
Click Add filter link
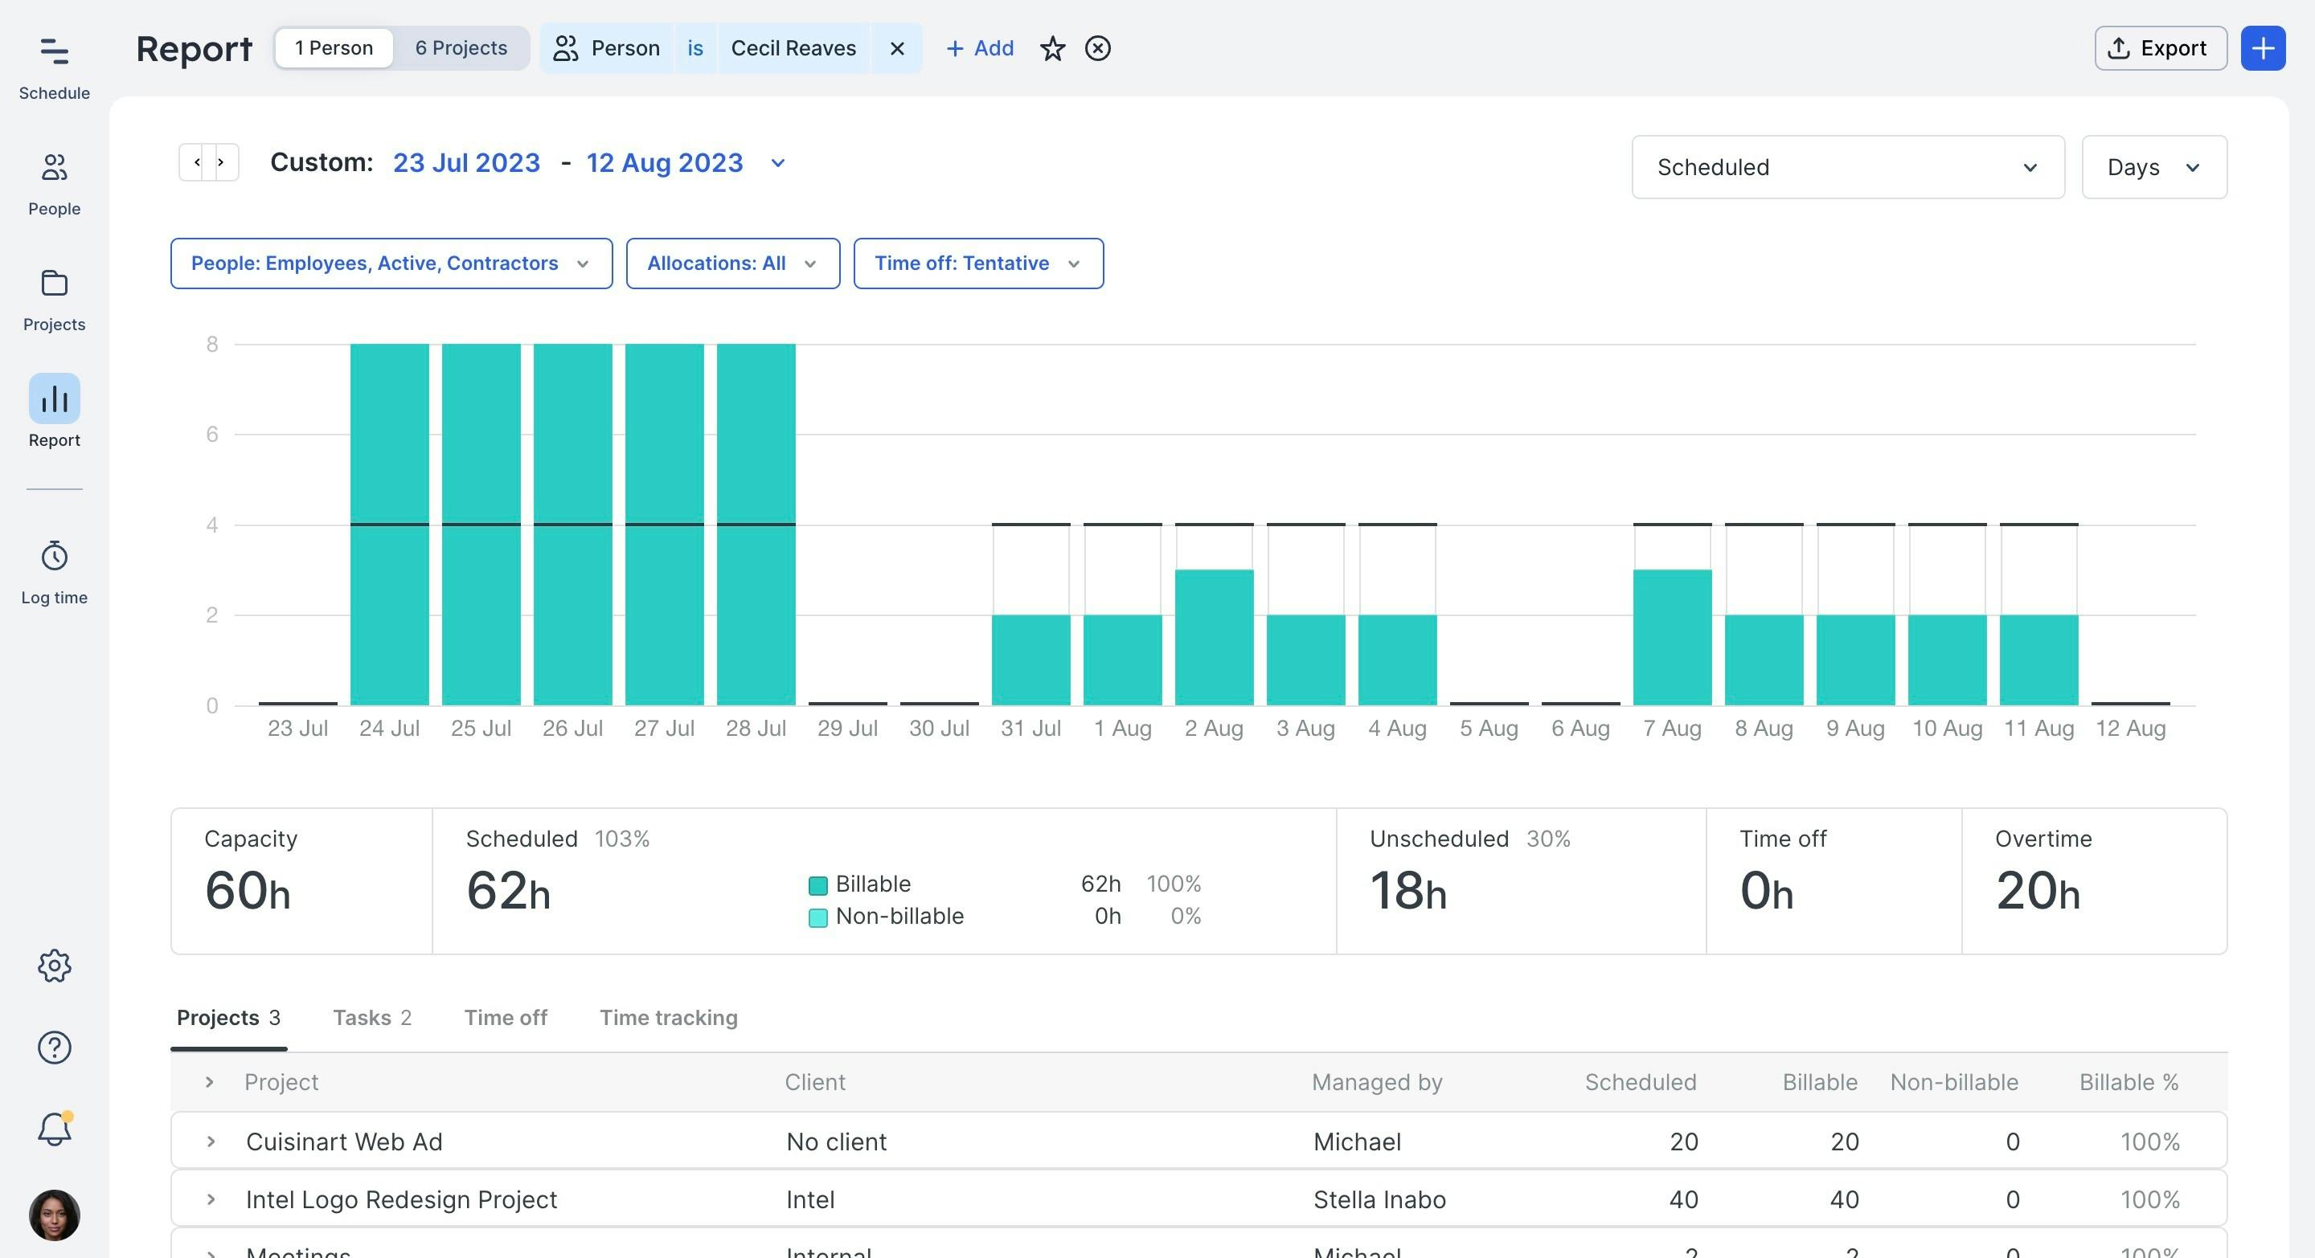pos(980,48)
